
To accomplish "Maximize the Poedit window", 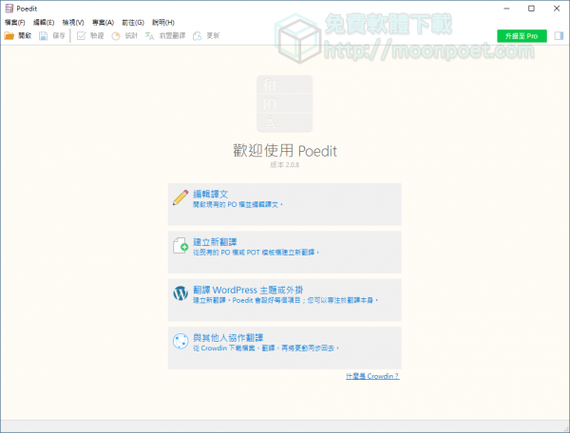I will tap(531, 9).
